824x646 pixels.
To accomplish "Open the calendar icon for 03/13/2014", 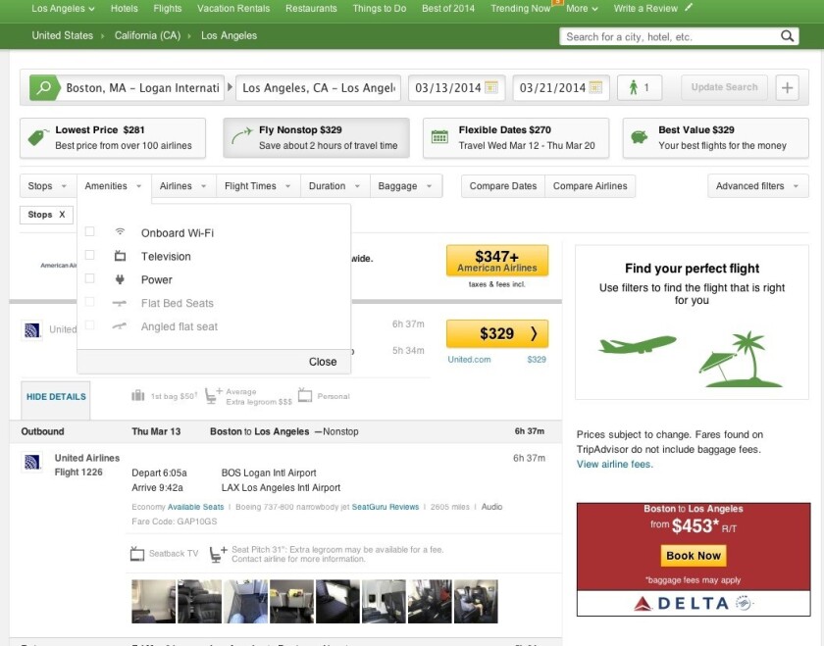I will pos(491,87).
